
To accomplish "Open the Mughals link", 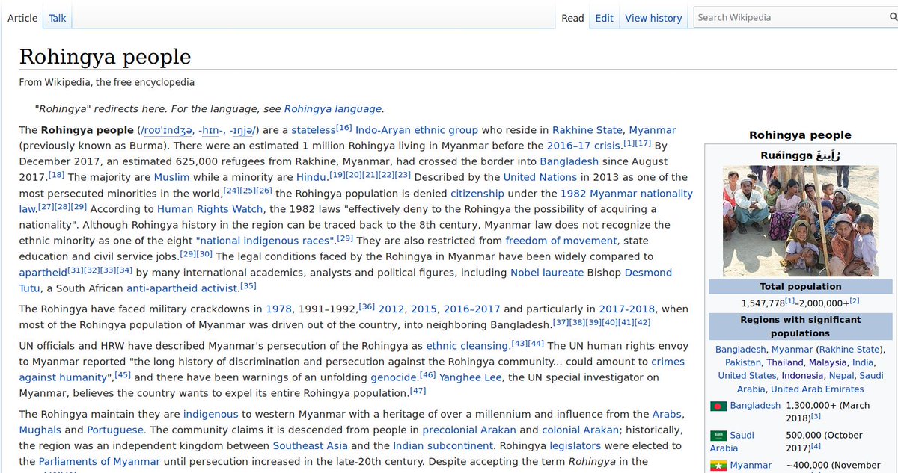I will (40, 430).
